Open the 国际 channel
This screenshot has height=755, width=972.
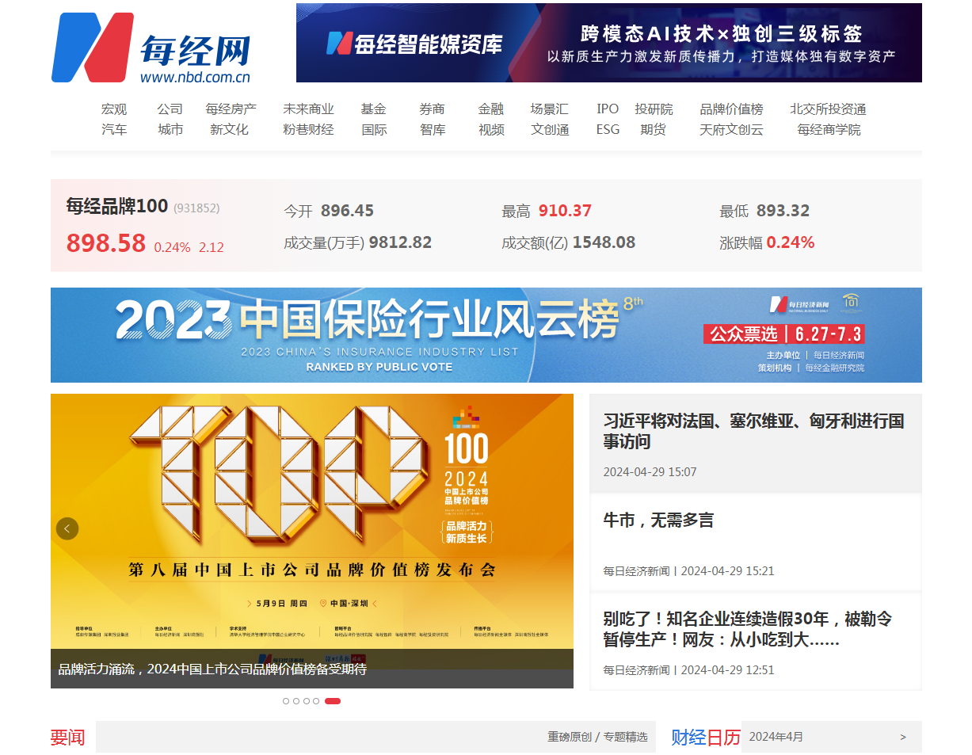[374, 130]
